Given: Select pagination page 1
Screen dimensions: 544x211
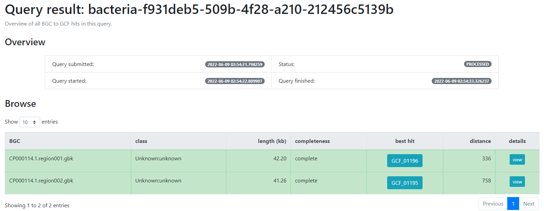Looking at the screenshot, I should (513, 204).
